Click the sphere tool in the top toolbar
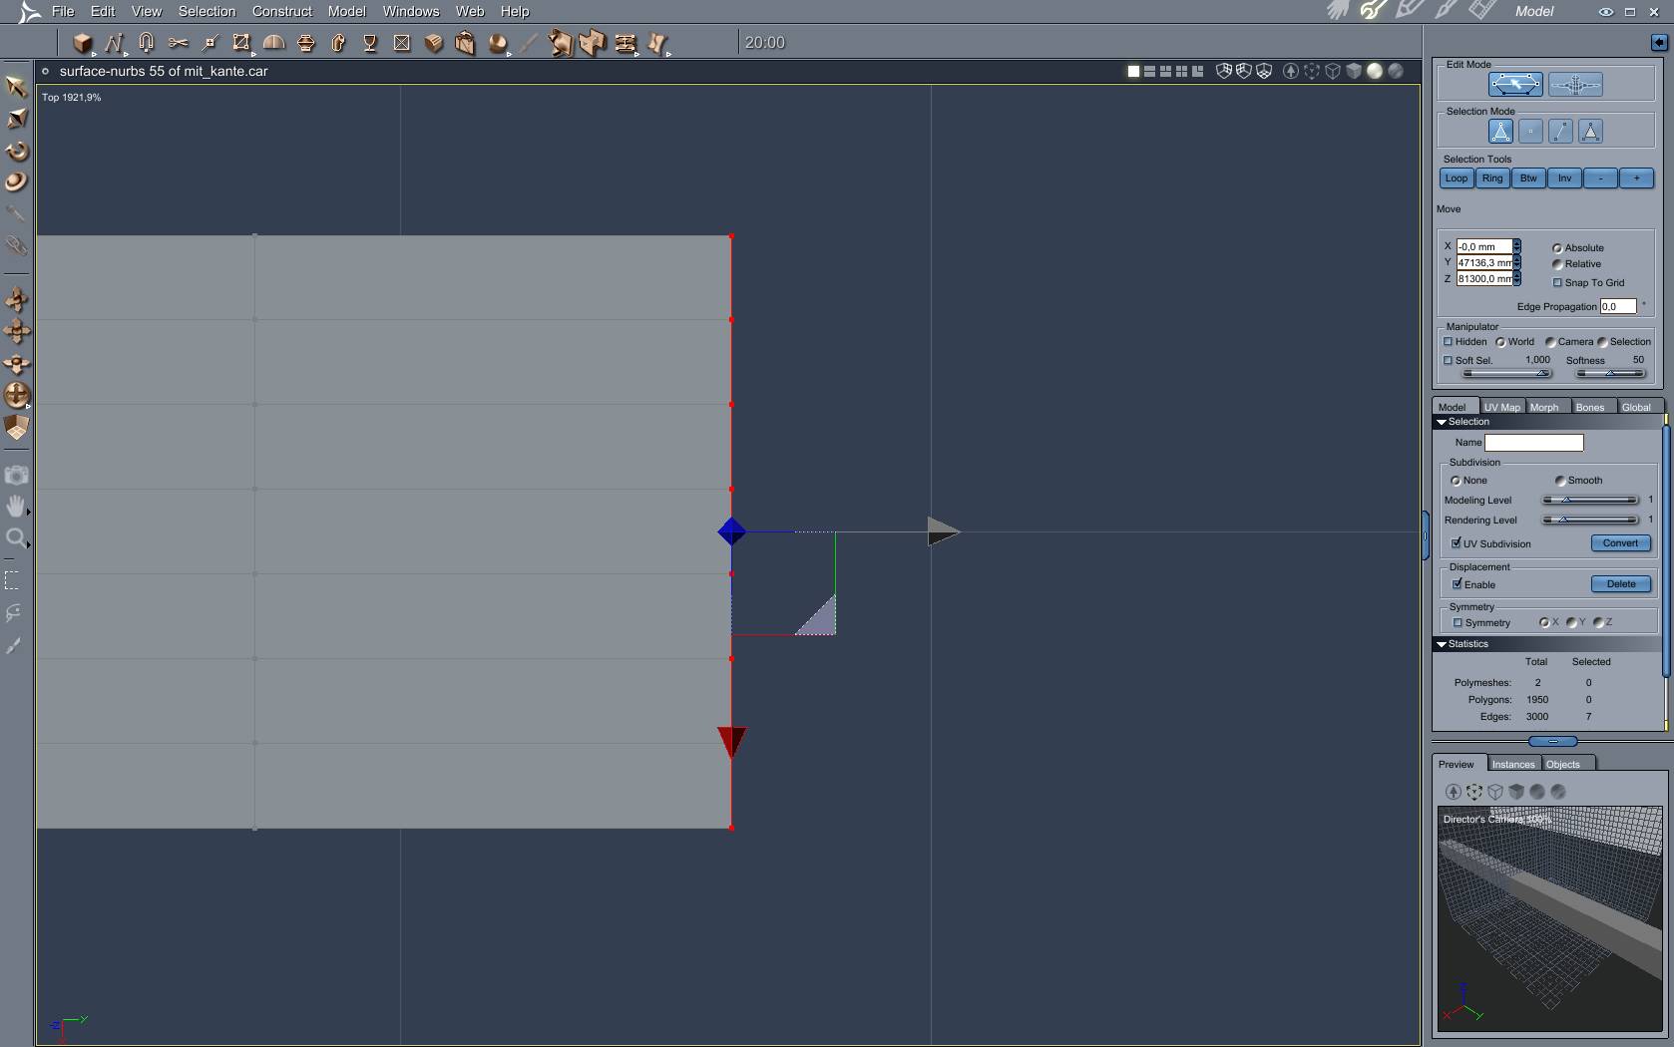The image size is (1674, 1047). [497, 42]
